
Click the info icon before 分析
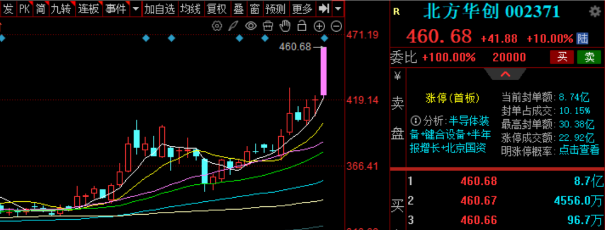pyautogui.click(x=416, y=121)
